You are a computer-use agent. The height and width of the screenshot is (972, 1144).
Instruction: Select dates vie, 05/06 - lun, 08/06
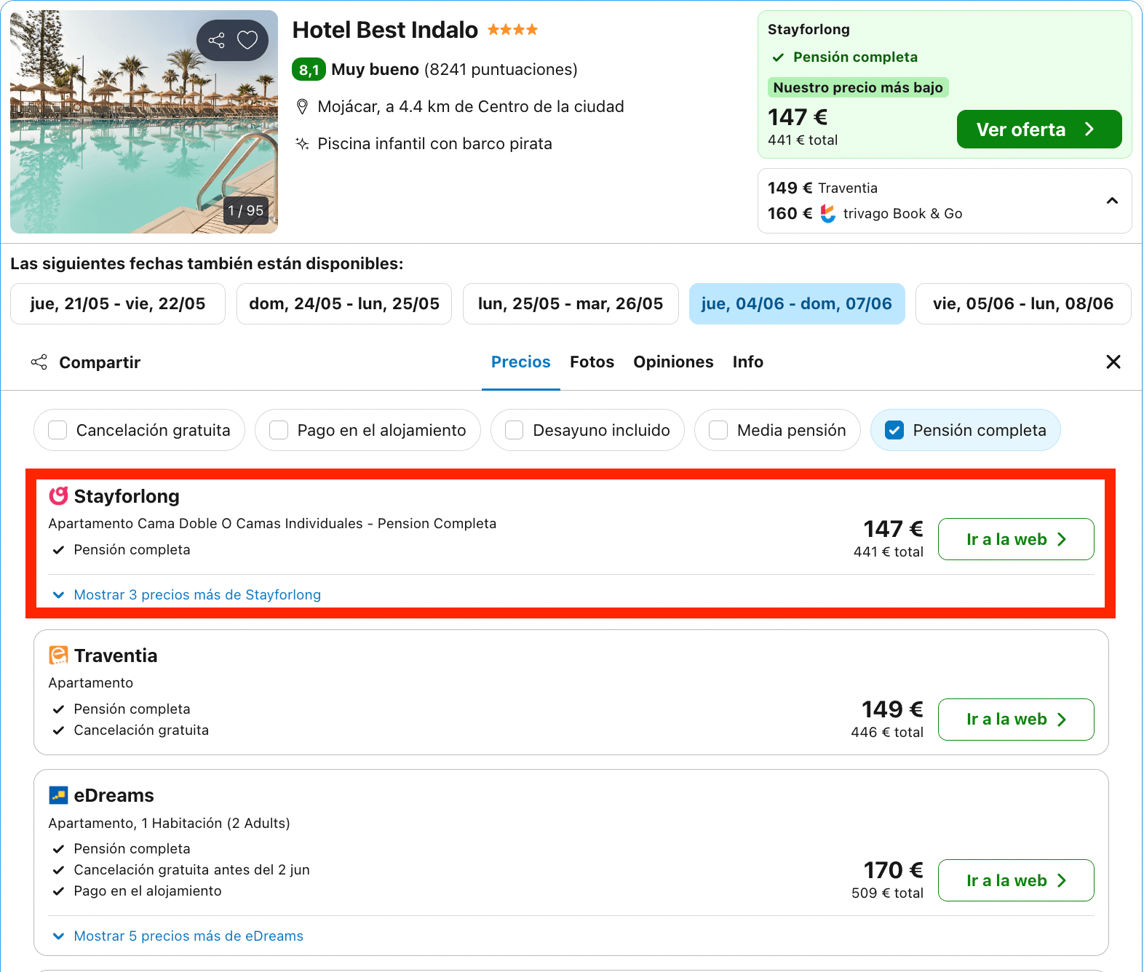pyautogui.click(x=1023, y=303)
